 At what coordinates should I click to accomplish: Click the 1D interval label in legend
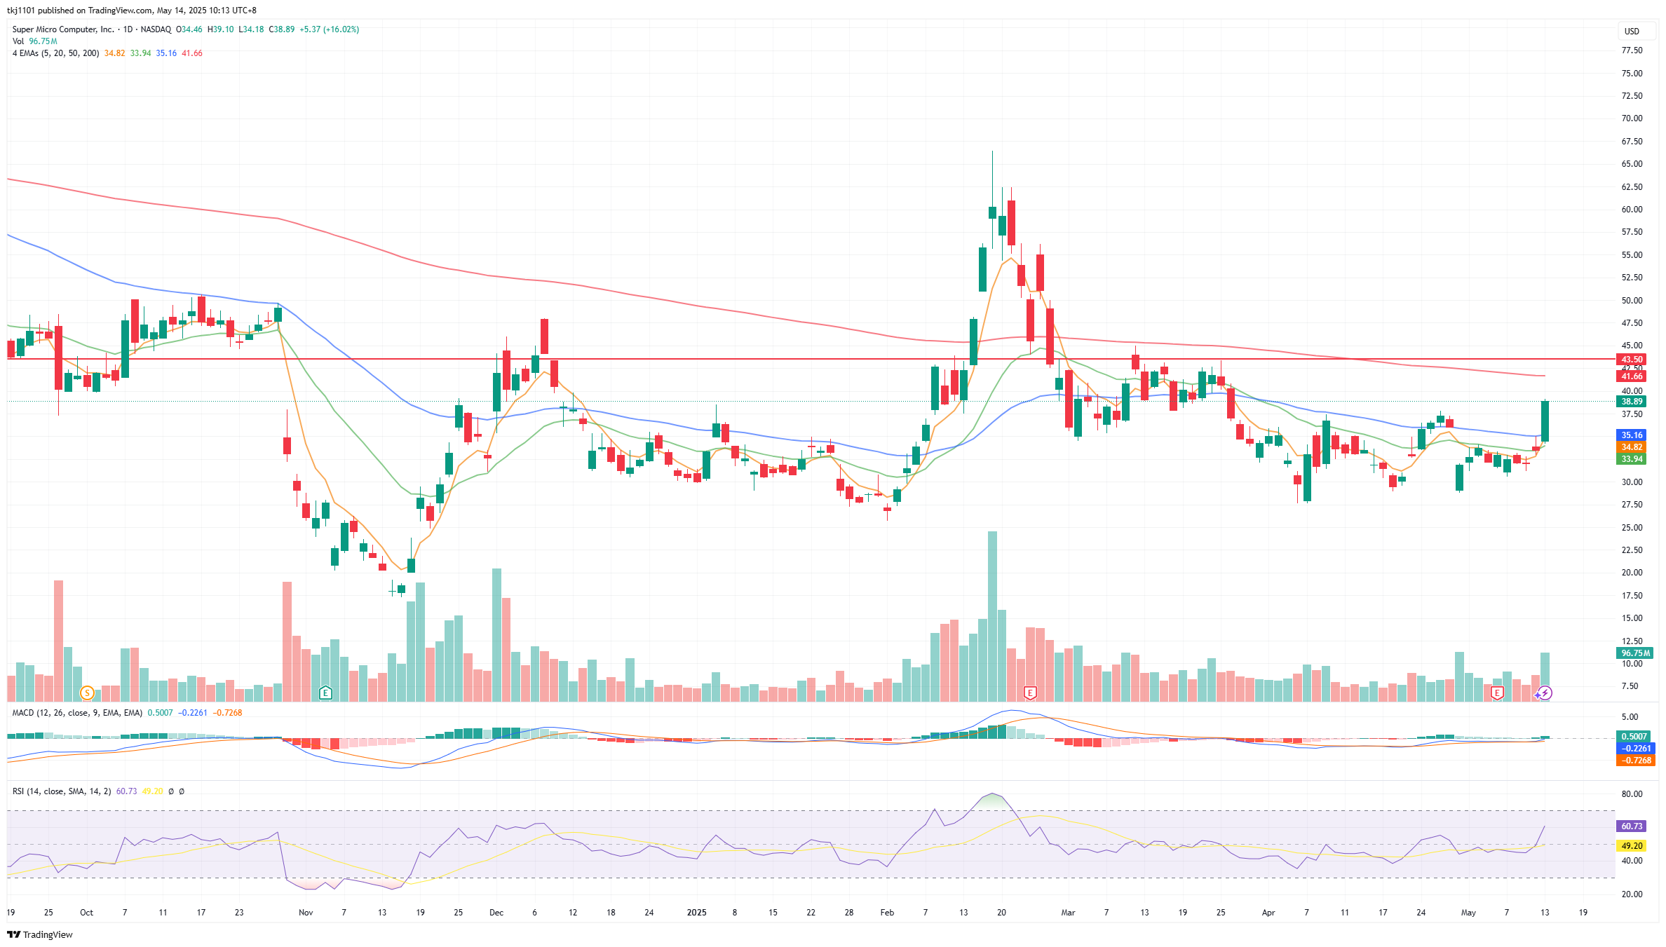[x=128, y=29]
